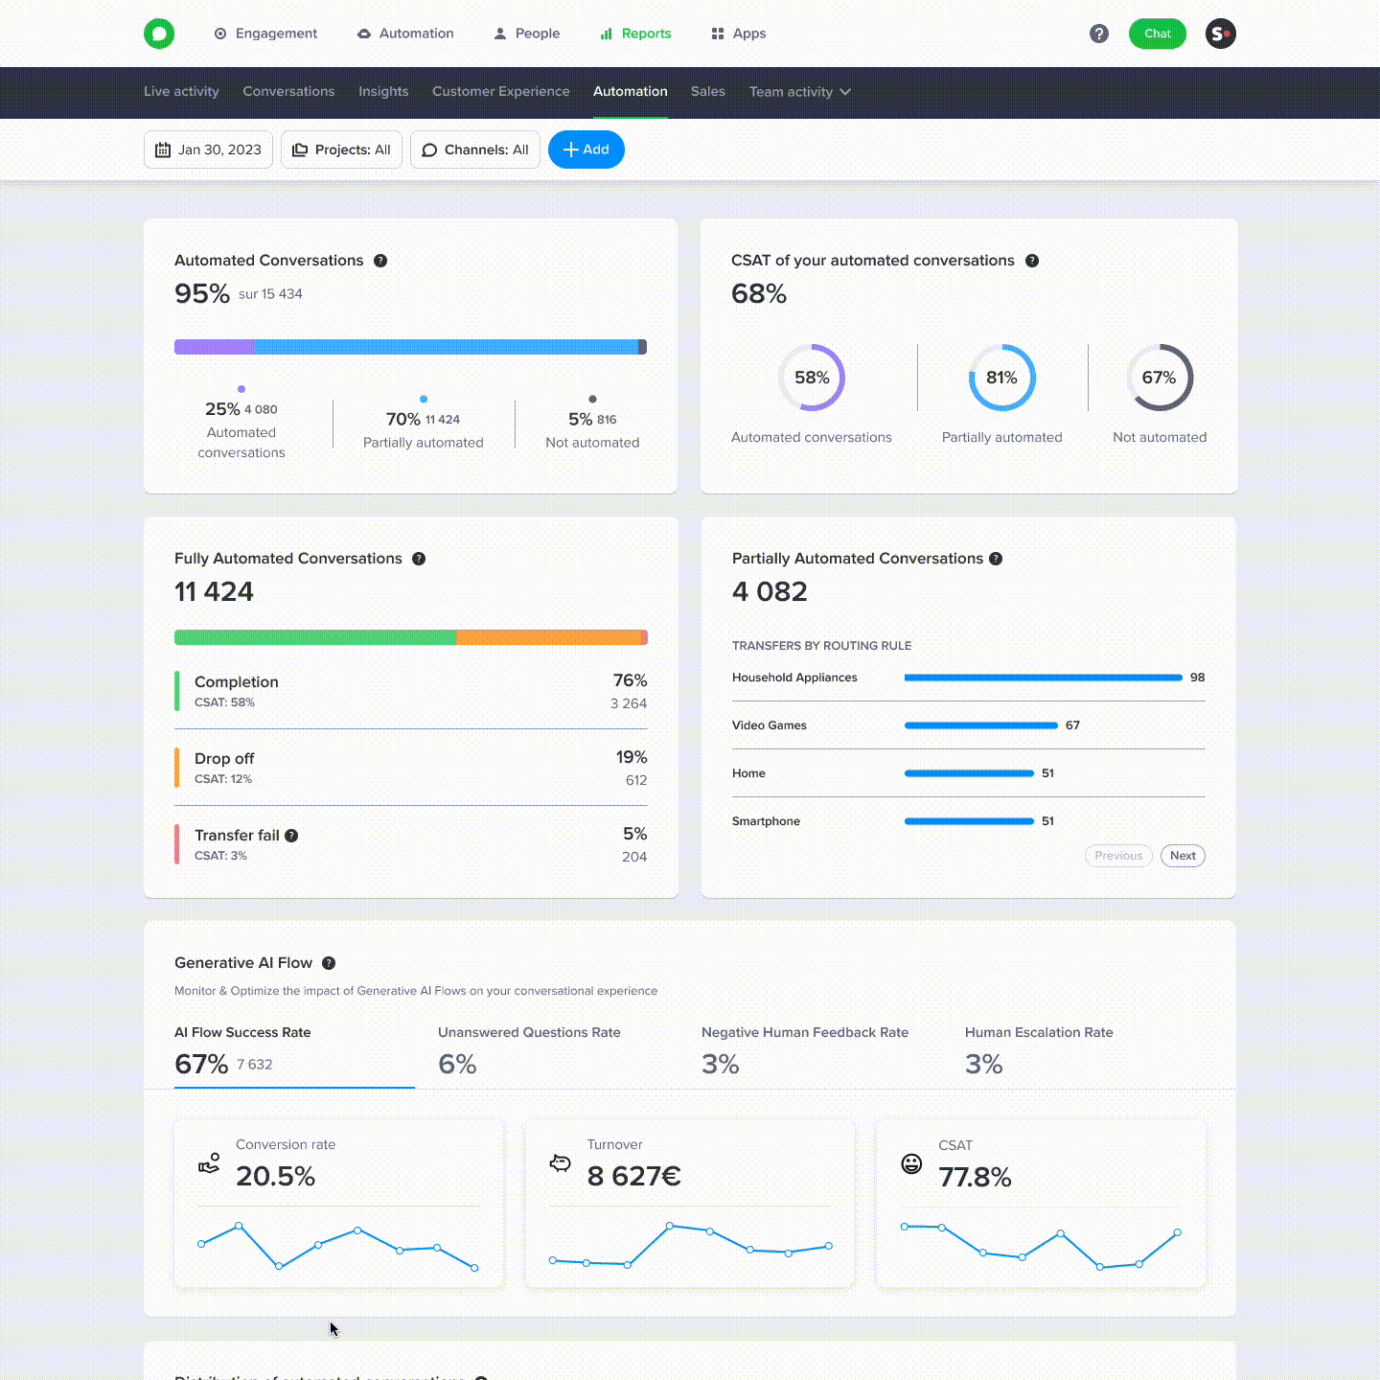
Task: Select the Automation sub-navigation tab
Action: (x=630, y=92)
